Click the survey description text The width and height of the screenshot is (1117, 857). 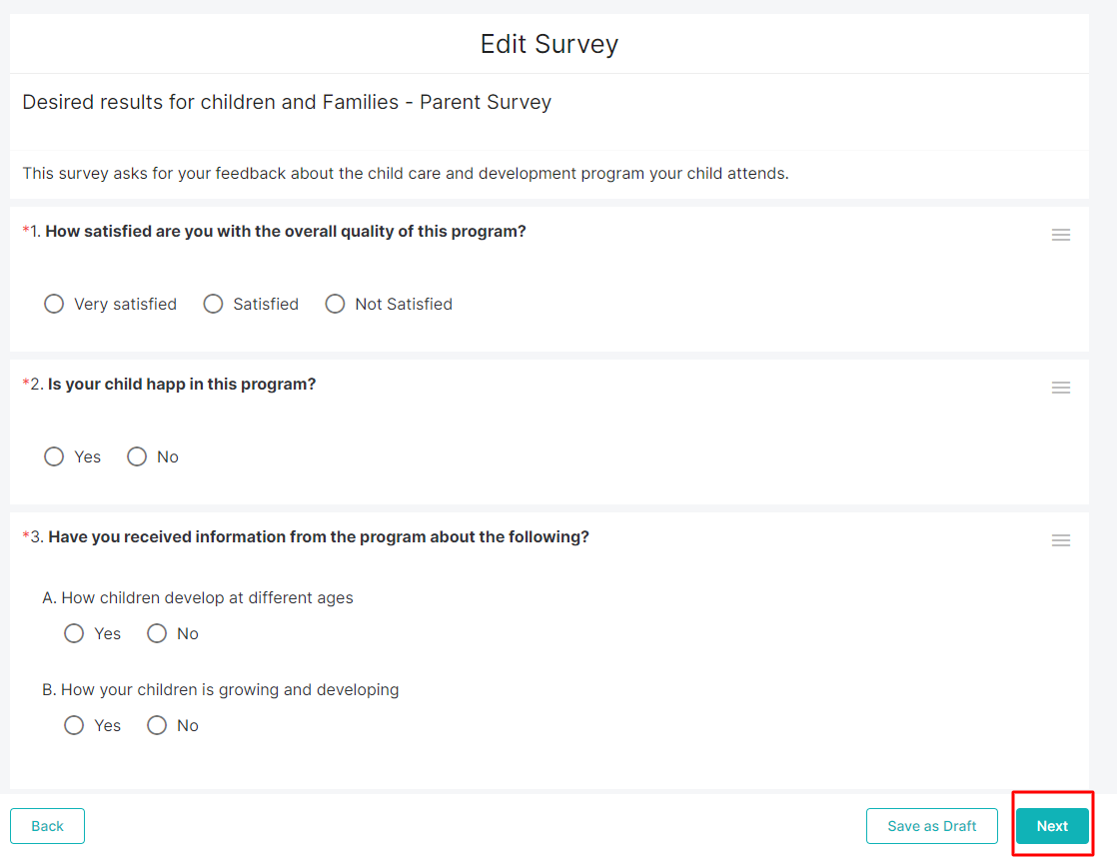(x=406, y=174)
